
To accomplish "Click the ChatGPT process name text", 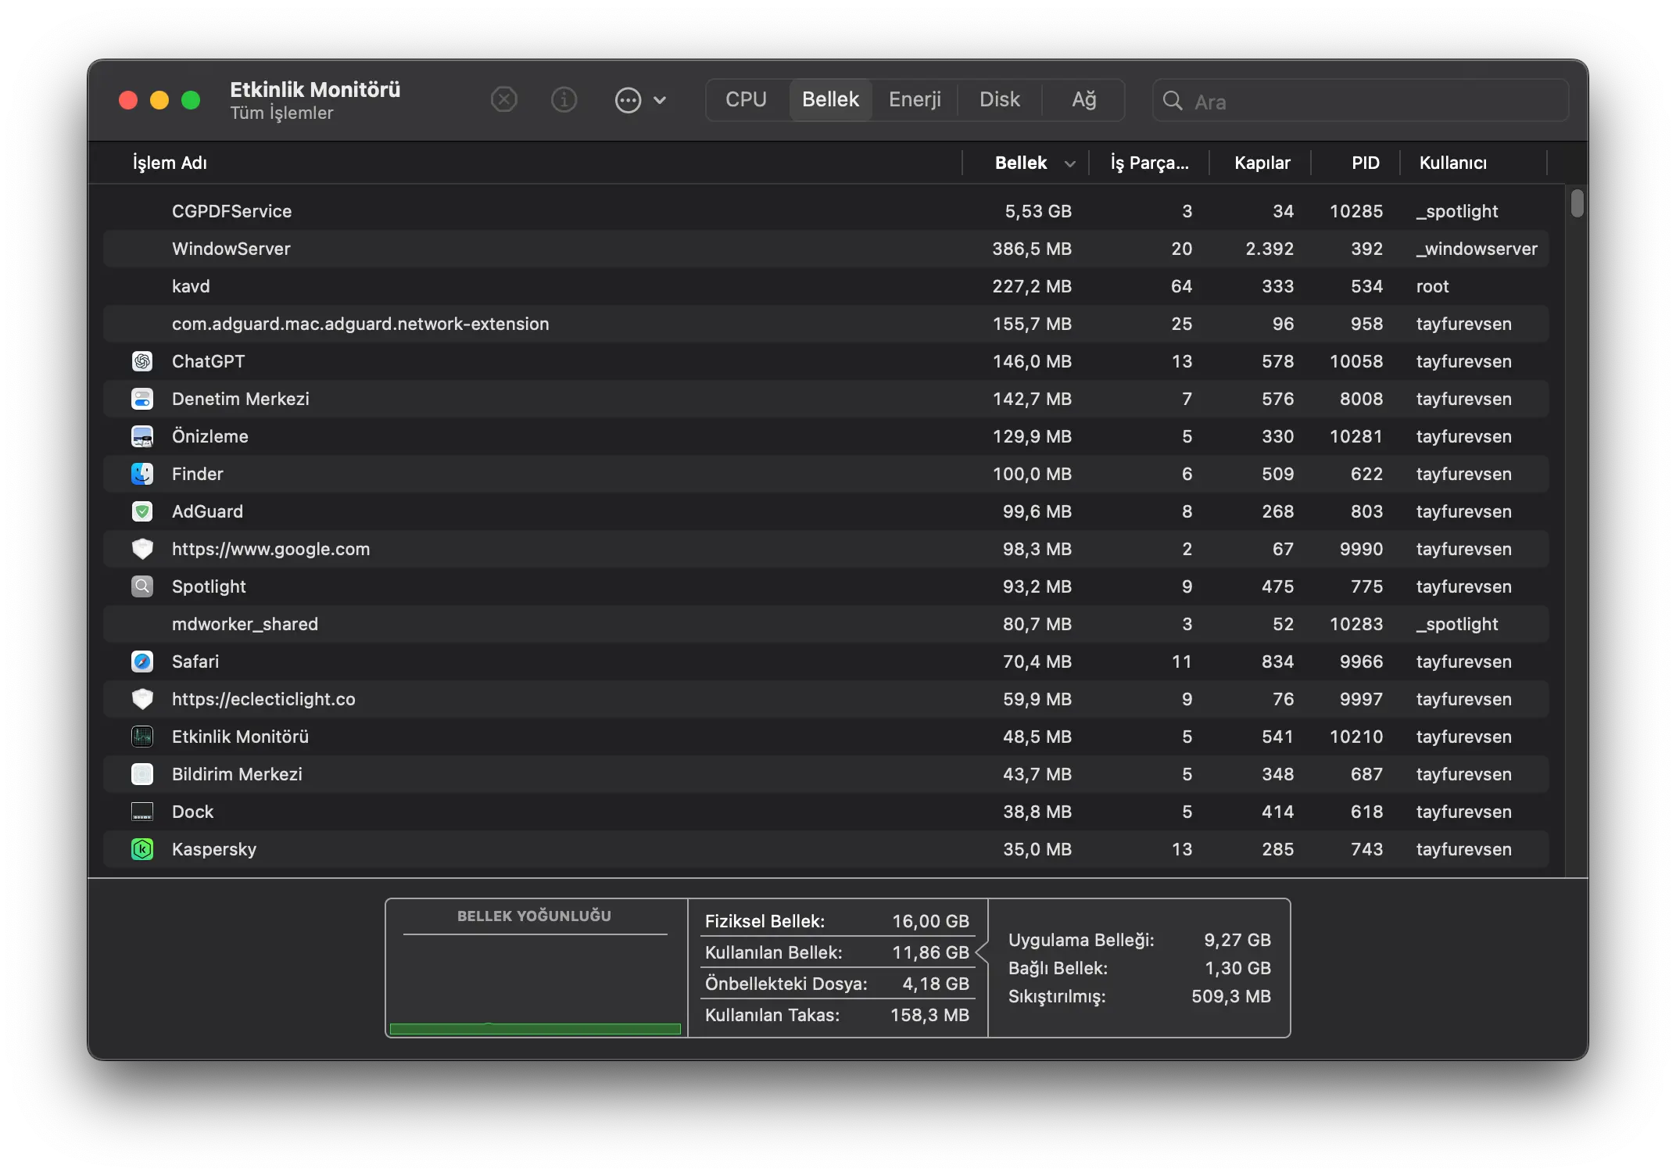I will 208,361.
